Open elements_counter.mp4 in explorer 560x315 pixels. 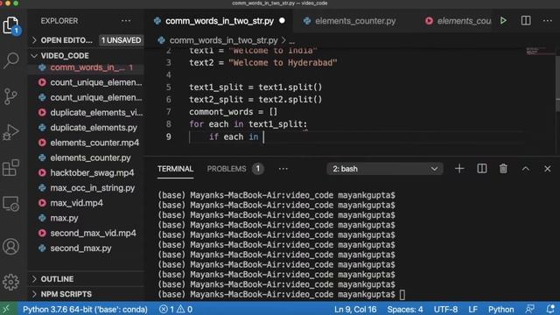(x=86, y=143)
